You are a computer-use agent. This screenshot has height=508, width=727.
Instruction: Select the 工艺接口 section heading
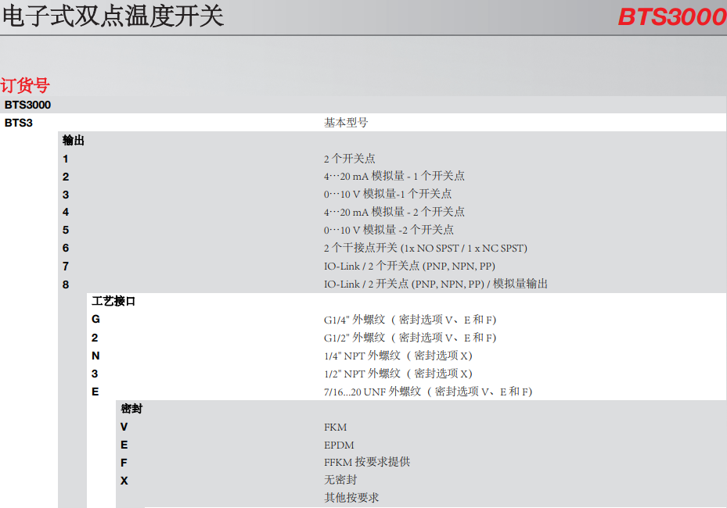click(x=113, y=302)
